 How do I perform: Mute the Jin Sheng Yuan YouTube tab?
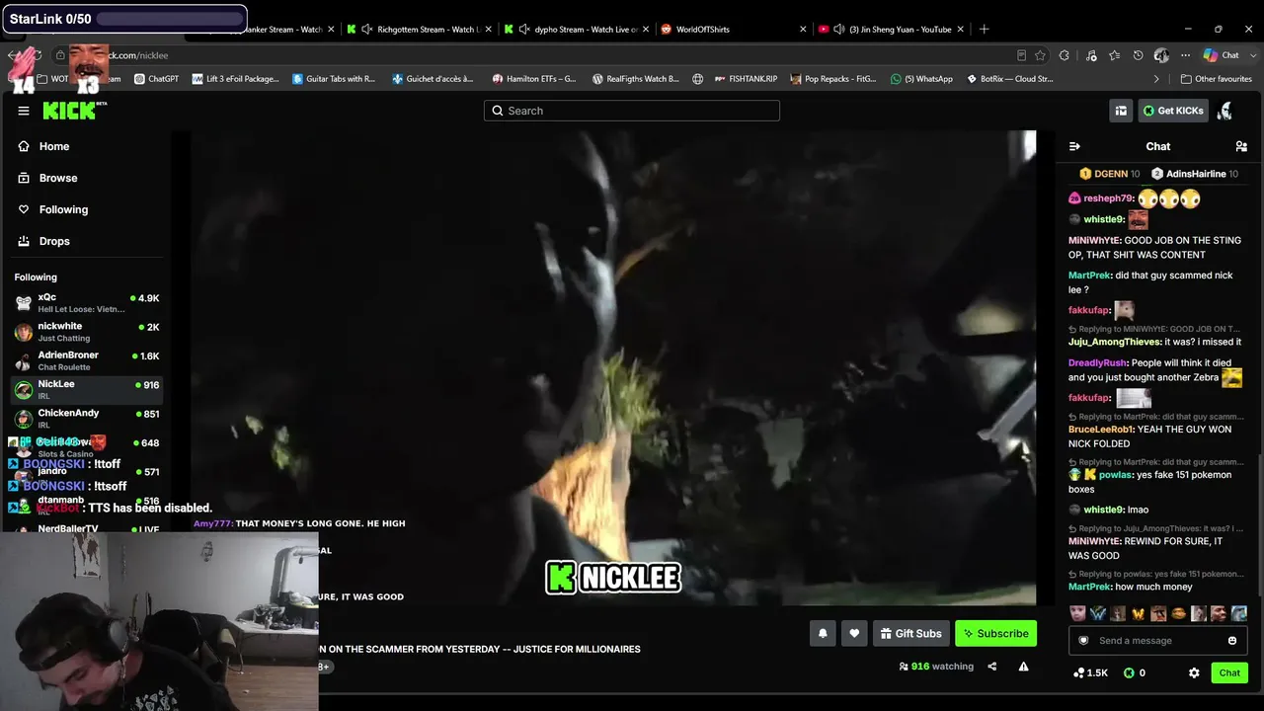tap(838, 30)
